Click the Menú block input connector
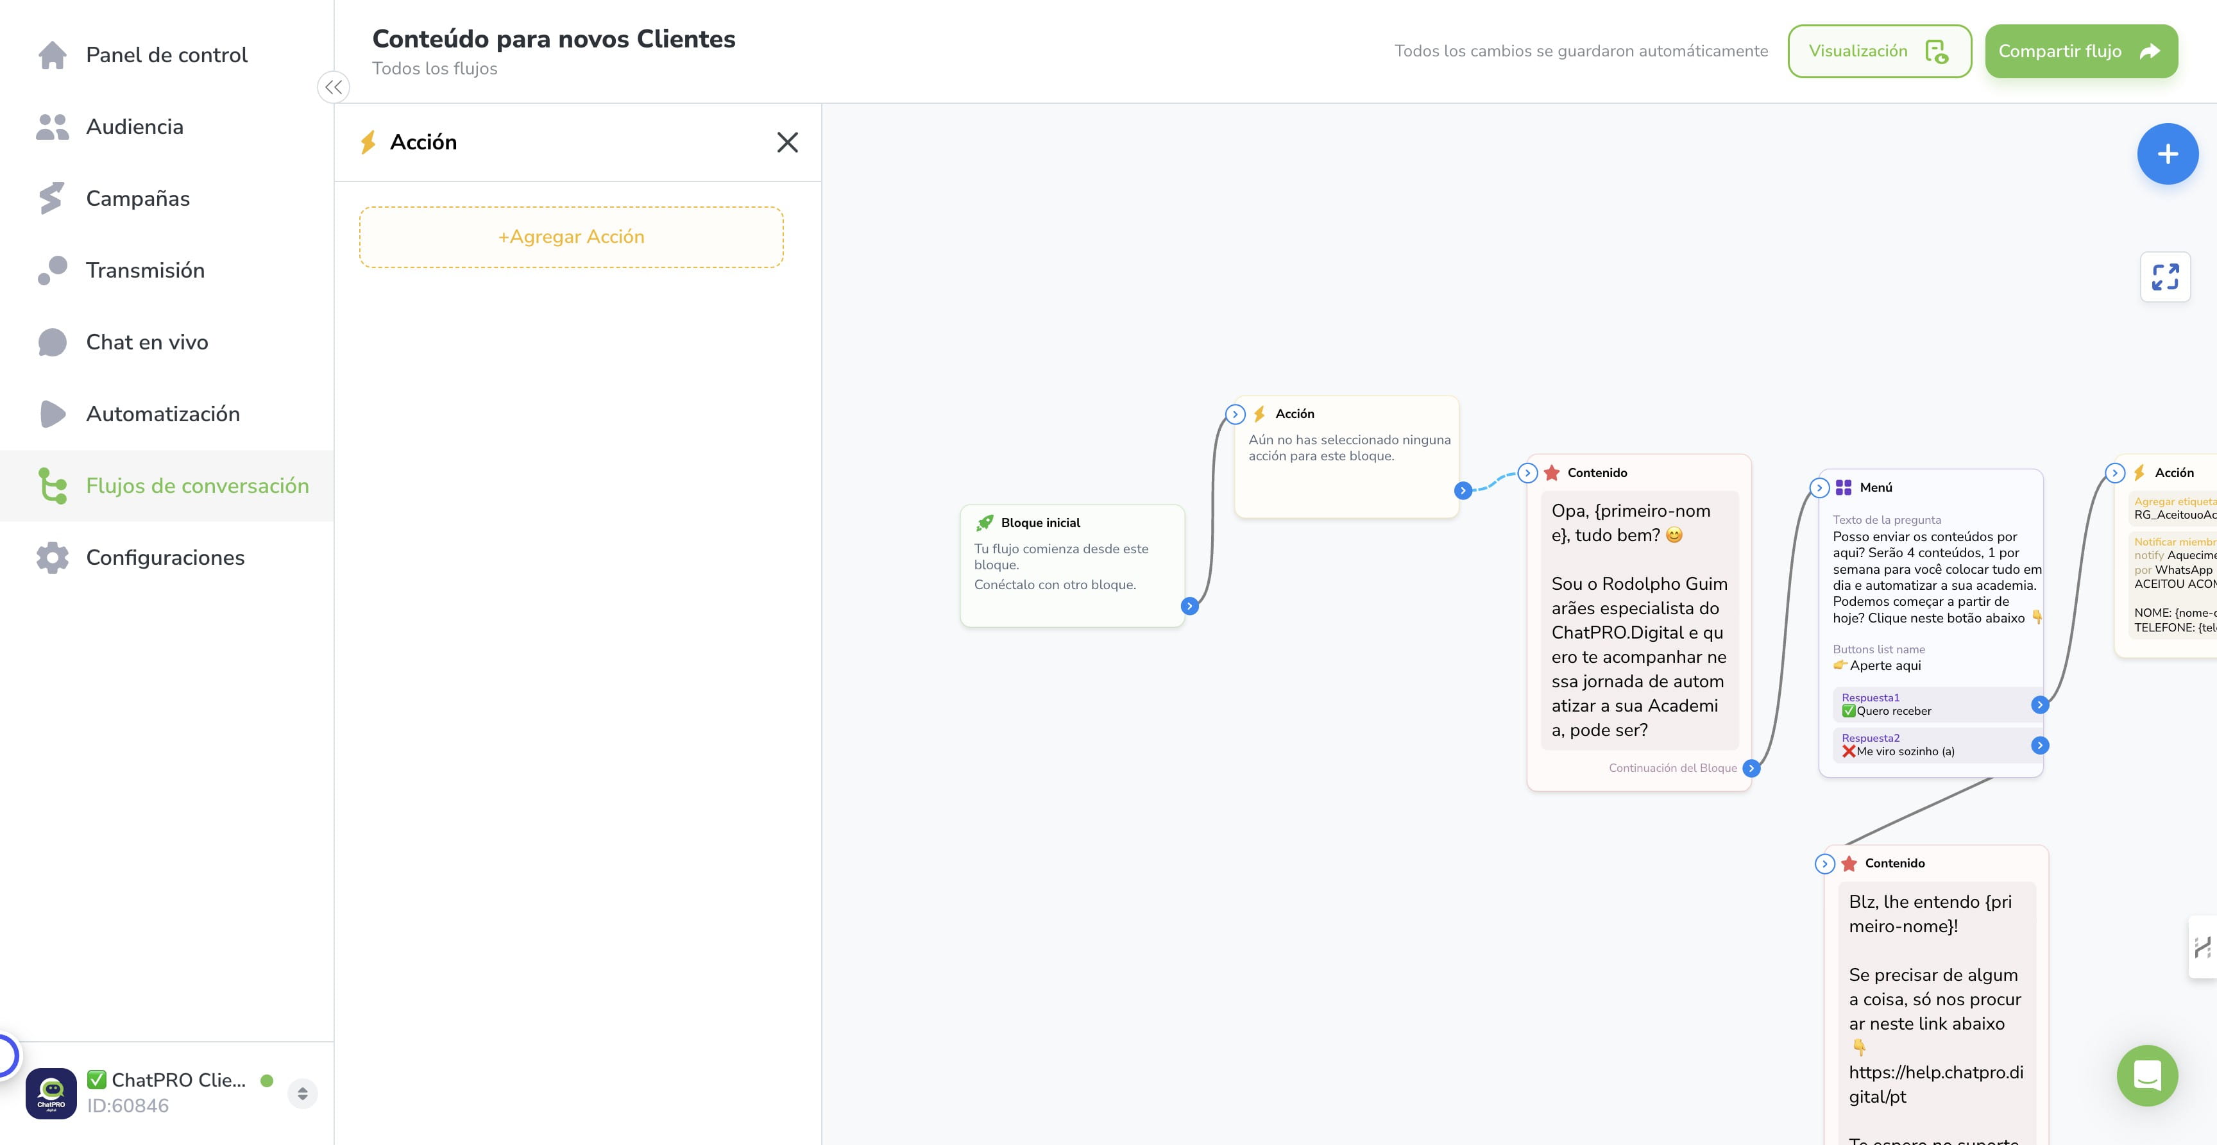The height and width of the screenshot is (1145, 2217). (x=1819, y=488)
